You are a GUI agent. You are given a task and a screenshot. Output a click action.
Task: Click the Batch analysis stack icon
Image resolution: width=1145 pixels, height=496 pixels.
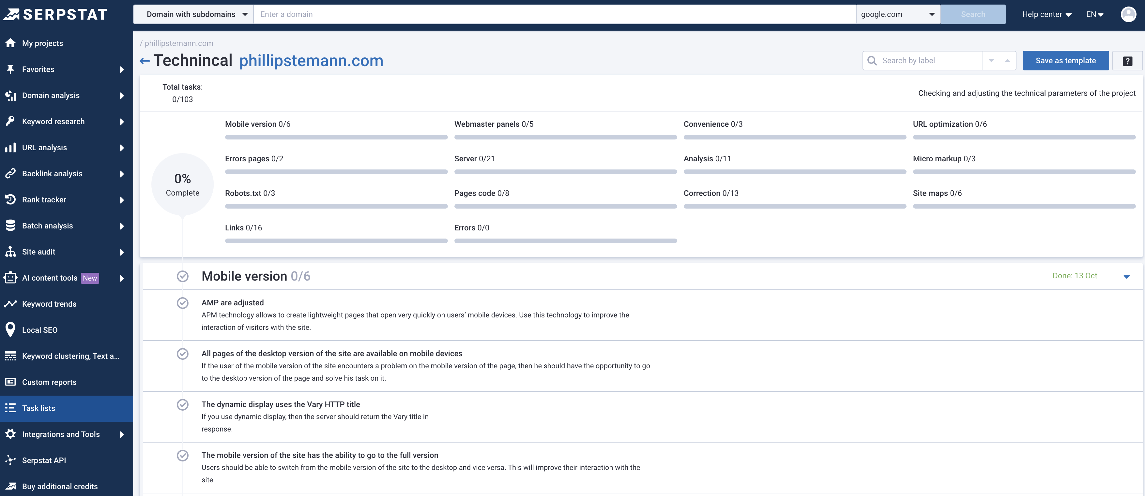10,226
